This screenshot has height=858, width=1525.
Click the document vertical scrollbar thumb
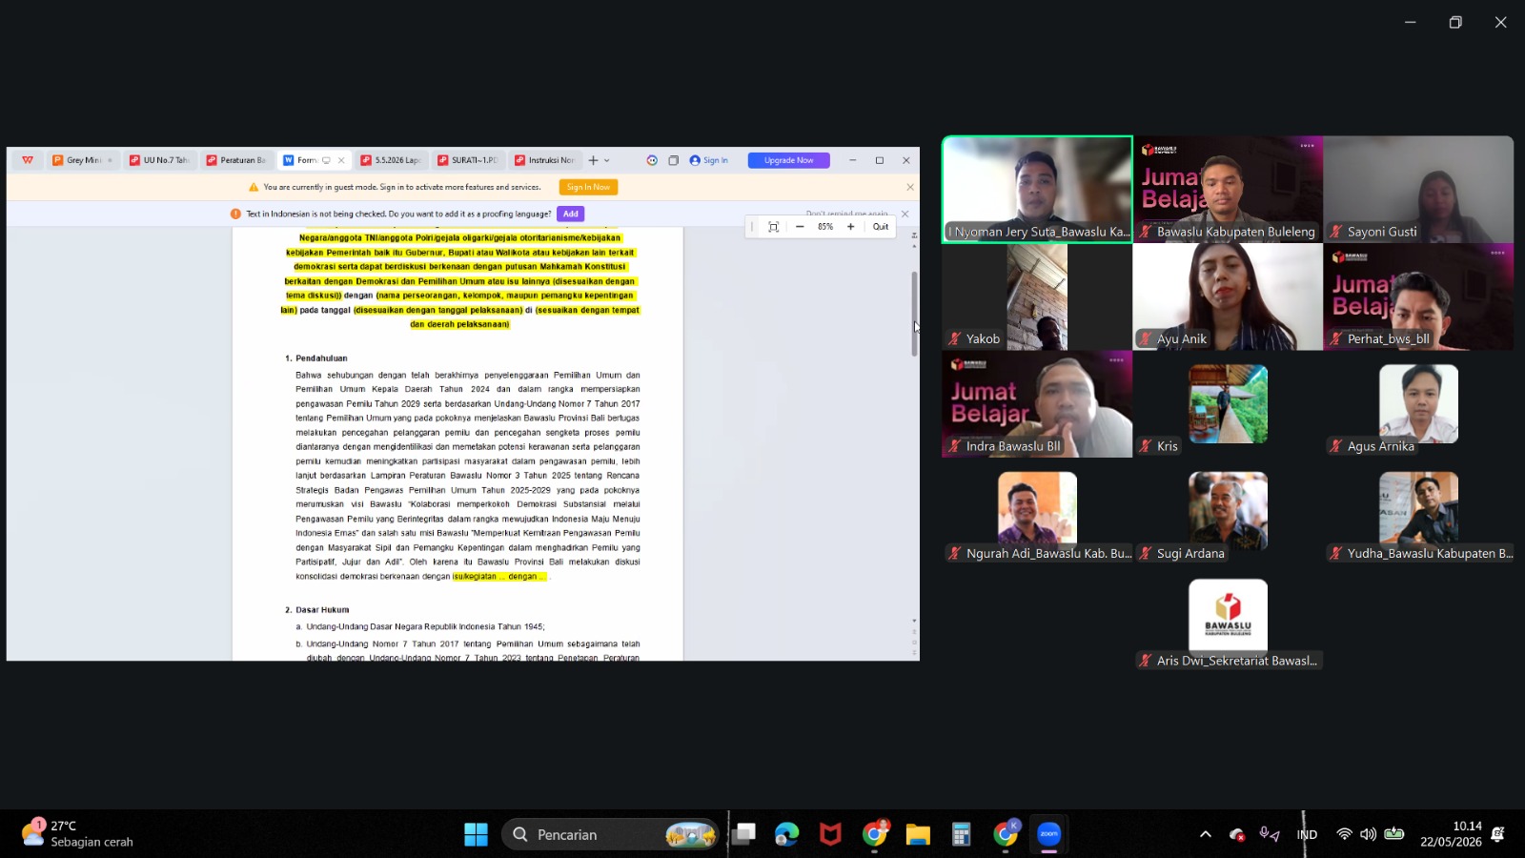(x=915, y=314)
